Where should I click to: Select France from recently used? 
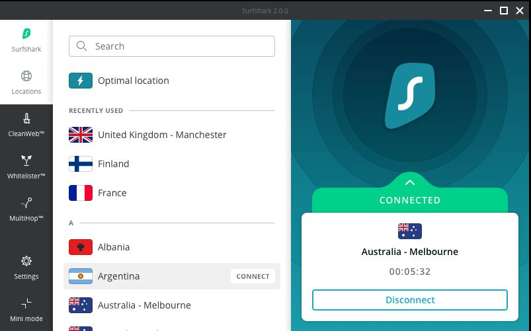pos(172,193)
